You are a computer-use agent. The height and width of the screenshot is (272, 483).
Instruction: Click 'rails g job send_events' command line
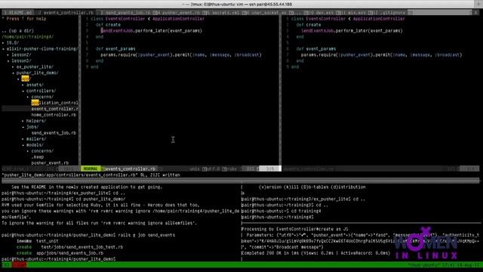146,235
